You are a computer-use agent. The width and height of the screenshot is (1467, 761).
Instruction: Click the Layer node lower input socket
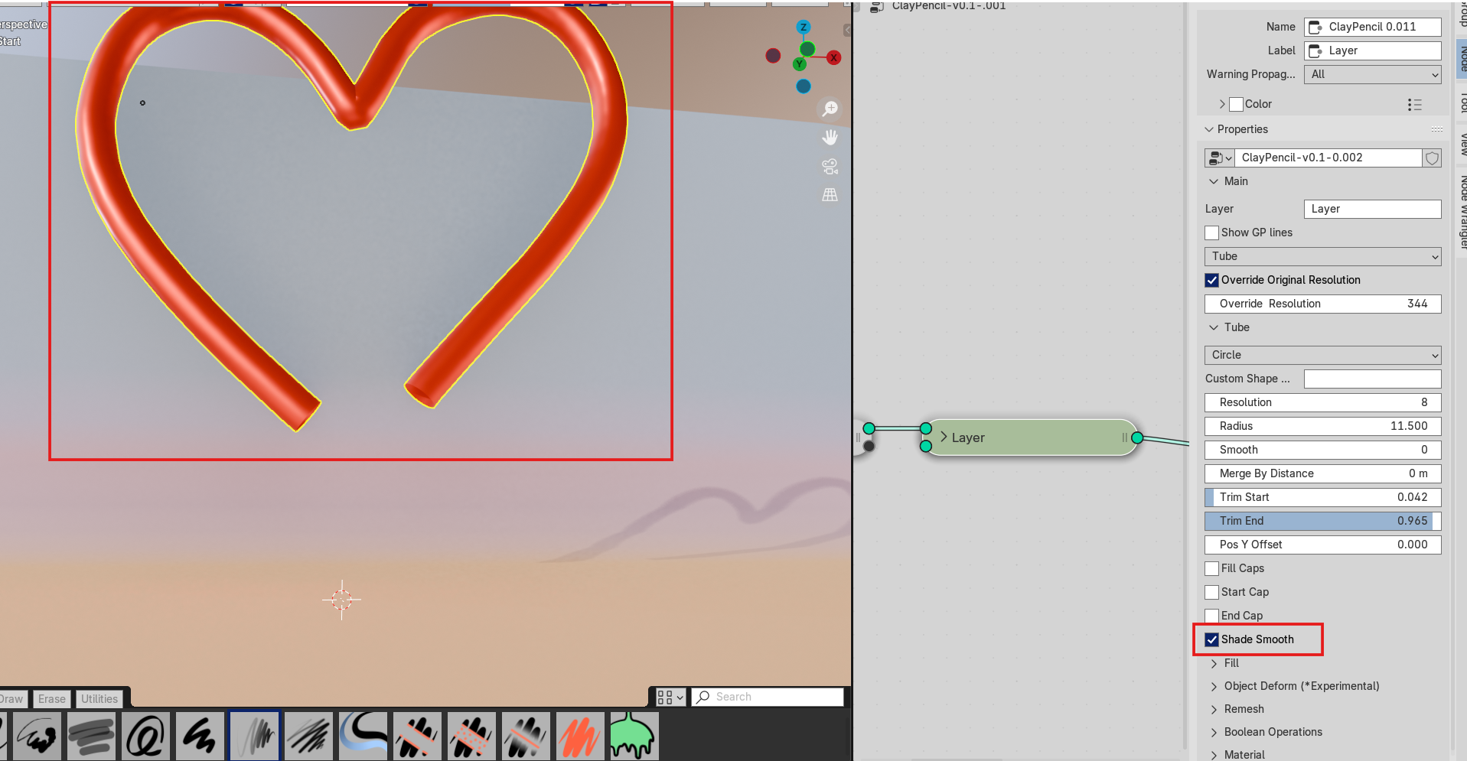[926, 446]
